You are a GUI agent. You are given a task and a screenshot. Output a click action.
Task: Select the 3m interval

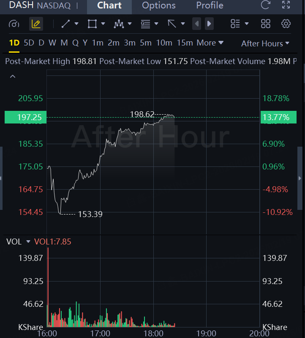(x=130, y=43)
